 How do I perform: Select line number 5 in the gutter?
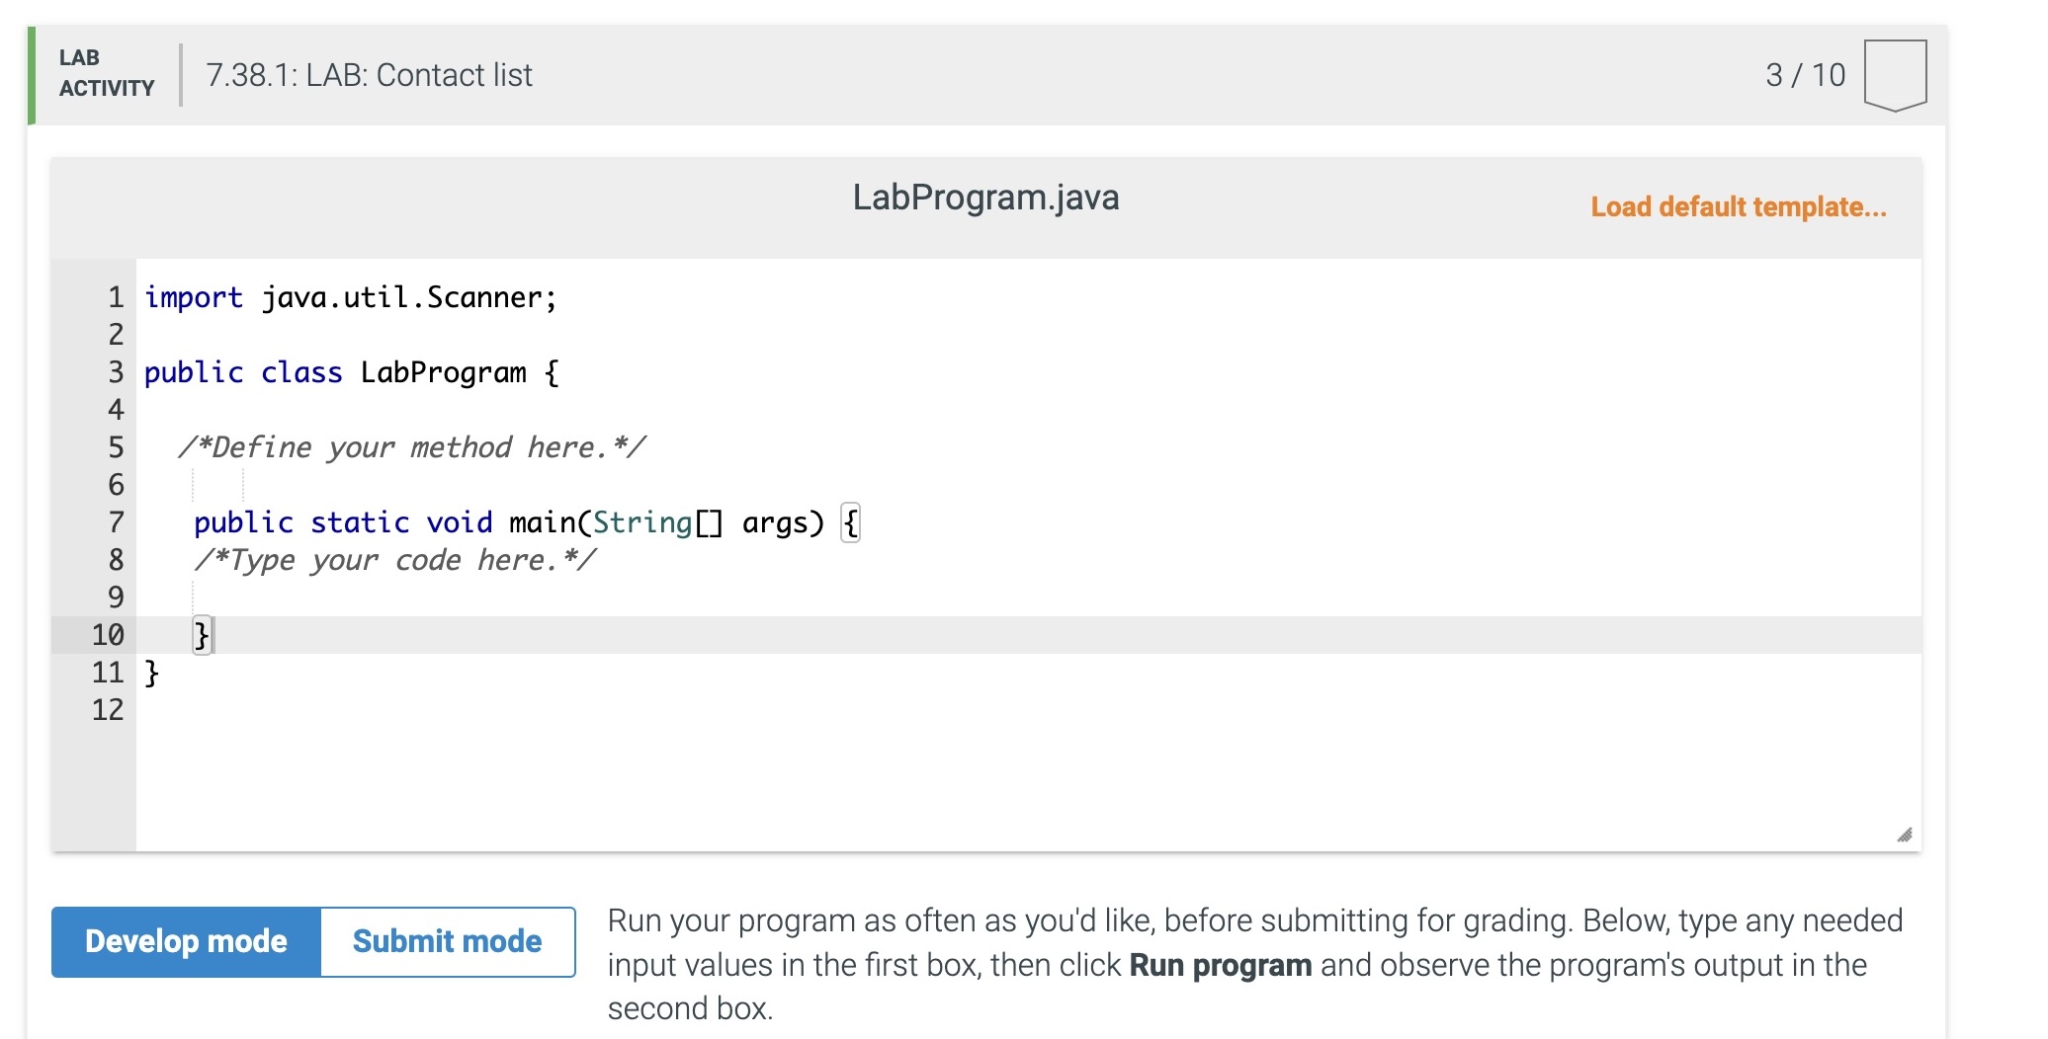pyautogui.click(x=113, y=447)
